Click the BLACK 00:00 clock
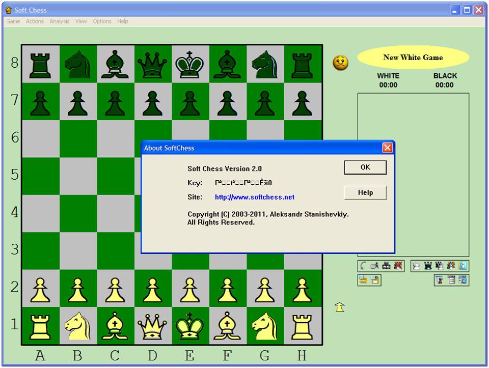 click(x=445, y=80)
